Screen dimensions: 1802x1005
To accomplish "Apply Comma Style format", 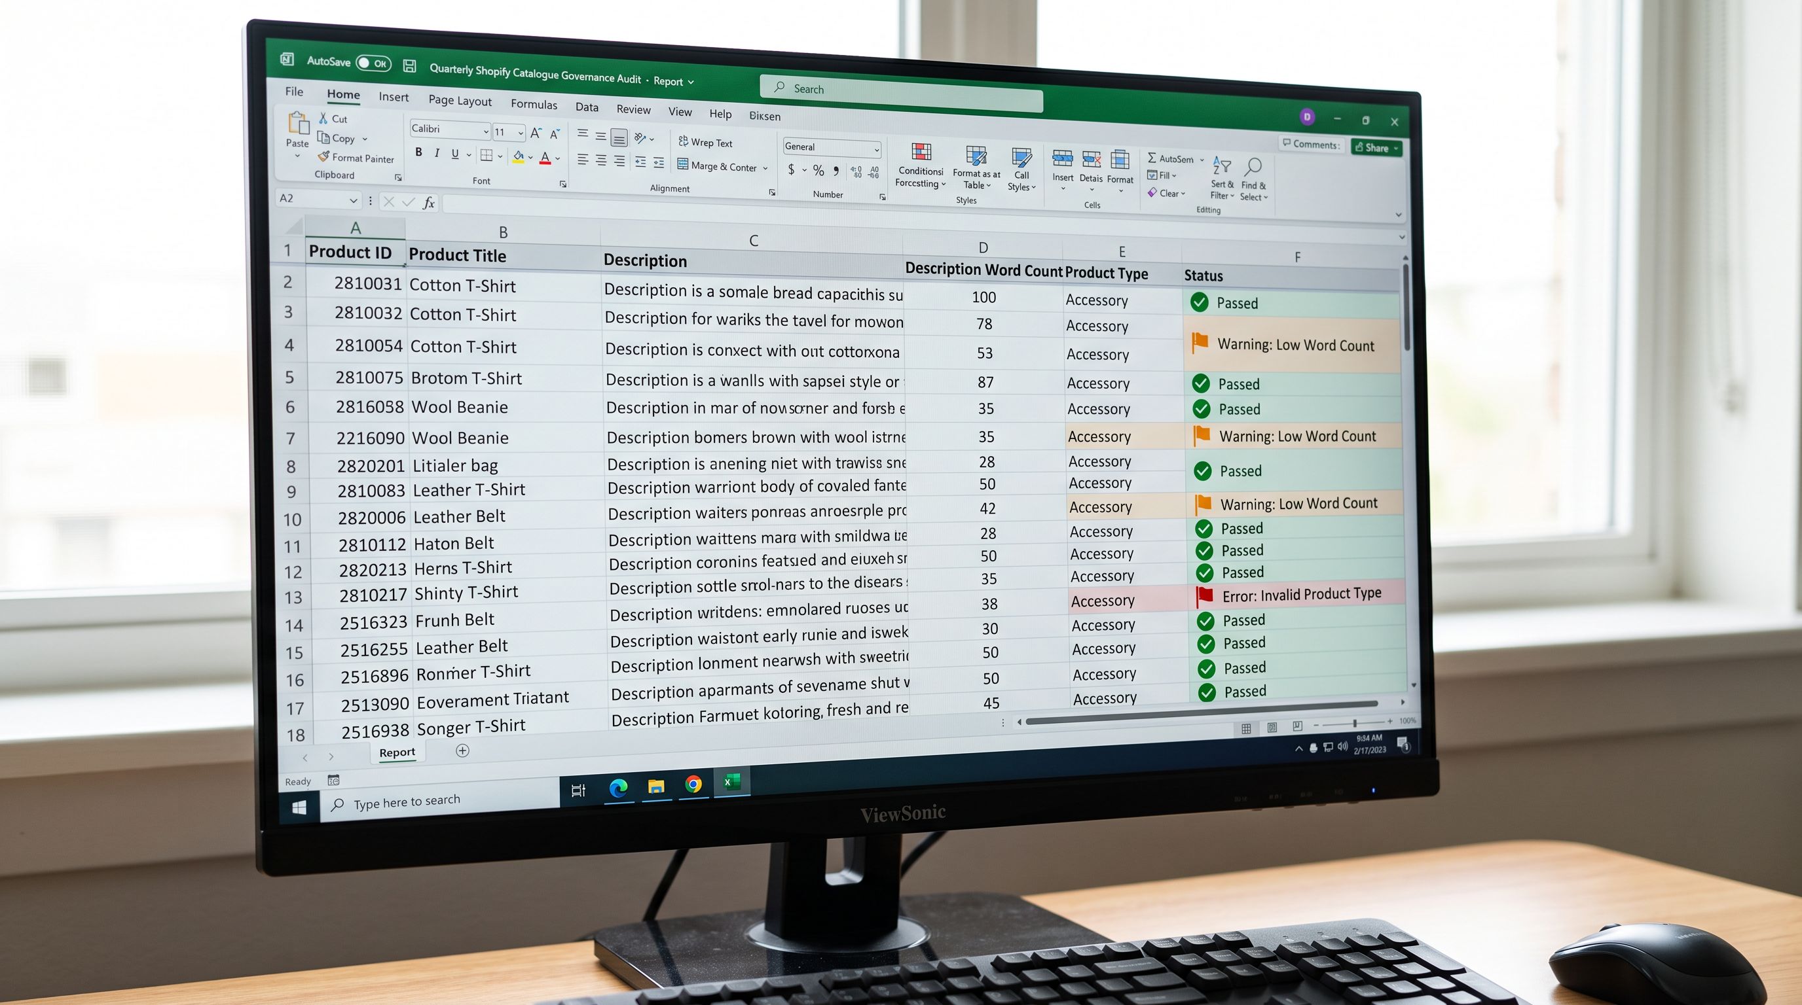I will coord(836,171).
